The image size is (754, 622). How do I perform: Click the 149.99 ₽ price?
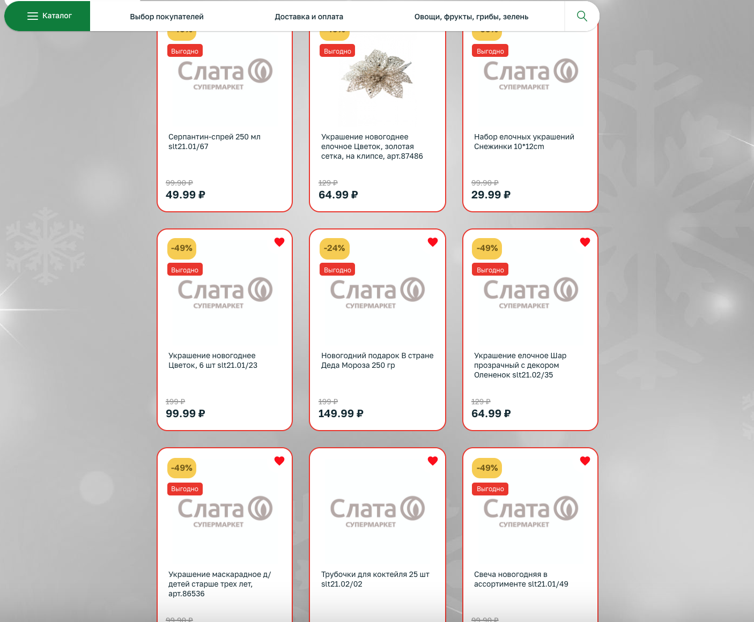click(341, 413)
